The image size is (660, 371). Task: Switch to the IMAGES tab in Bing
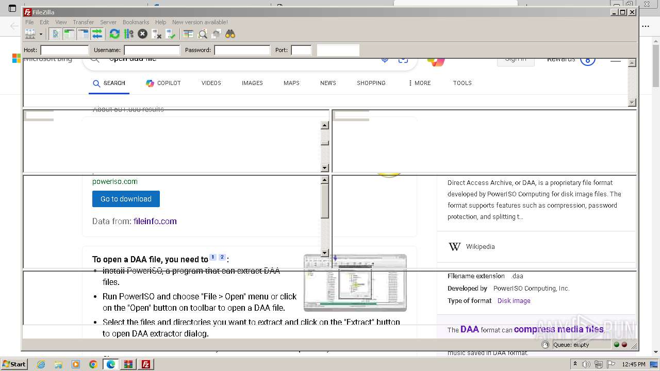coord(252,83)
